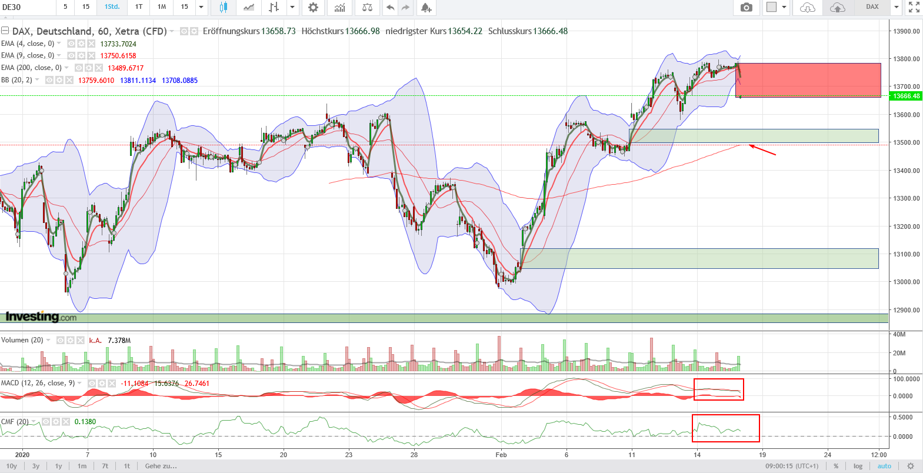Hide the DAX main price series
This screenshot has width=923, height=473.
[184, 31]
